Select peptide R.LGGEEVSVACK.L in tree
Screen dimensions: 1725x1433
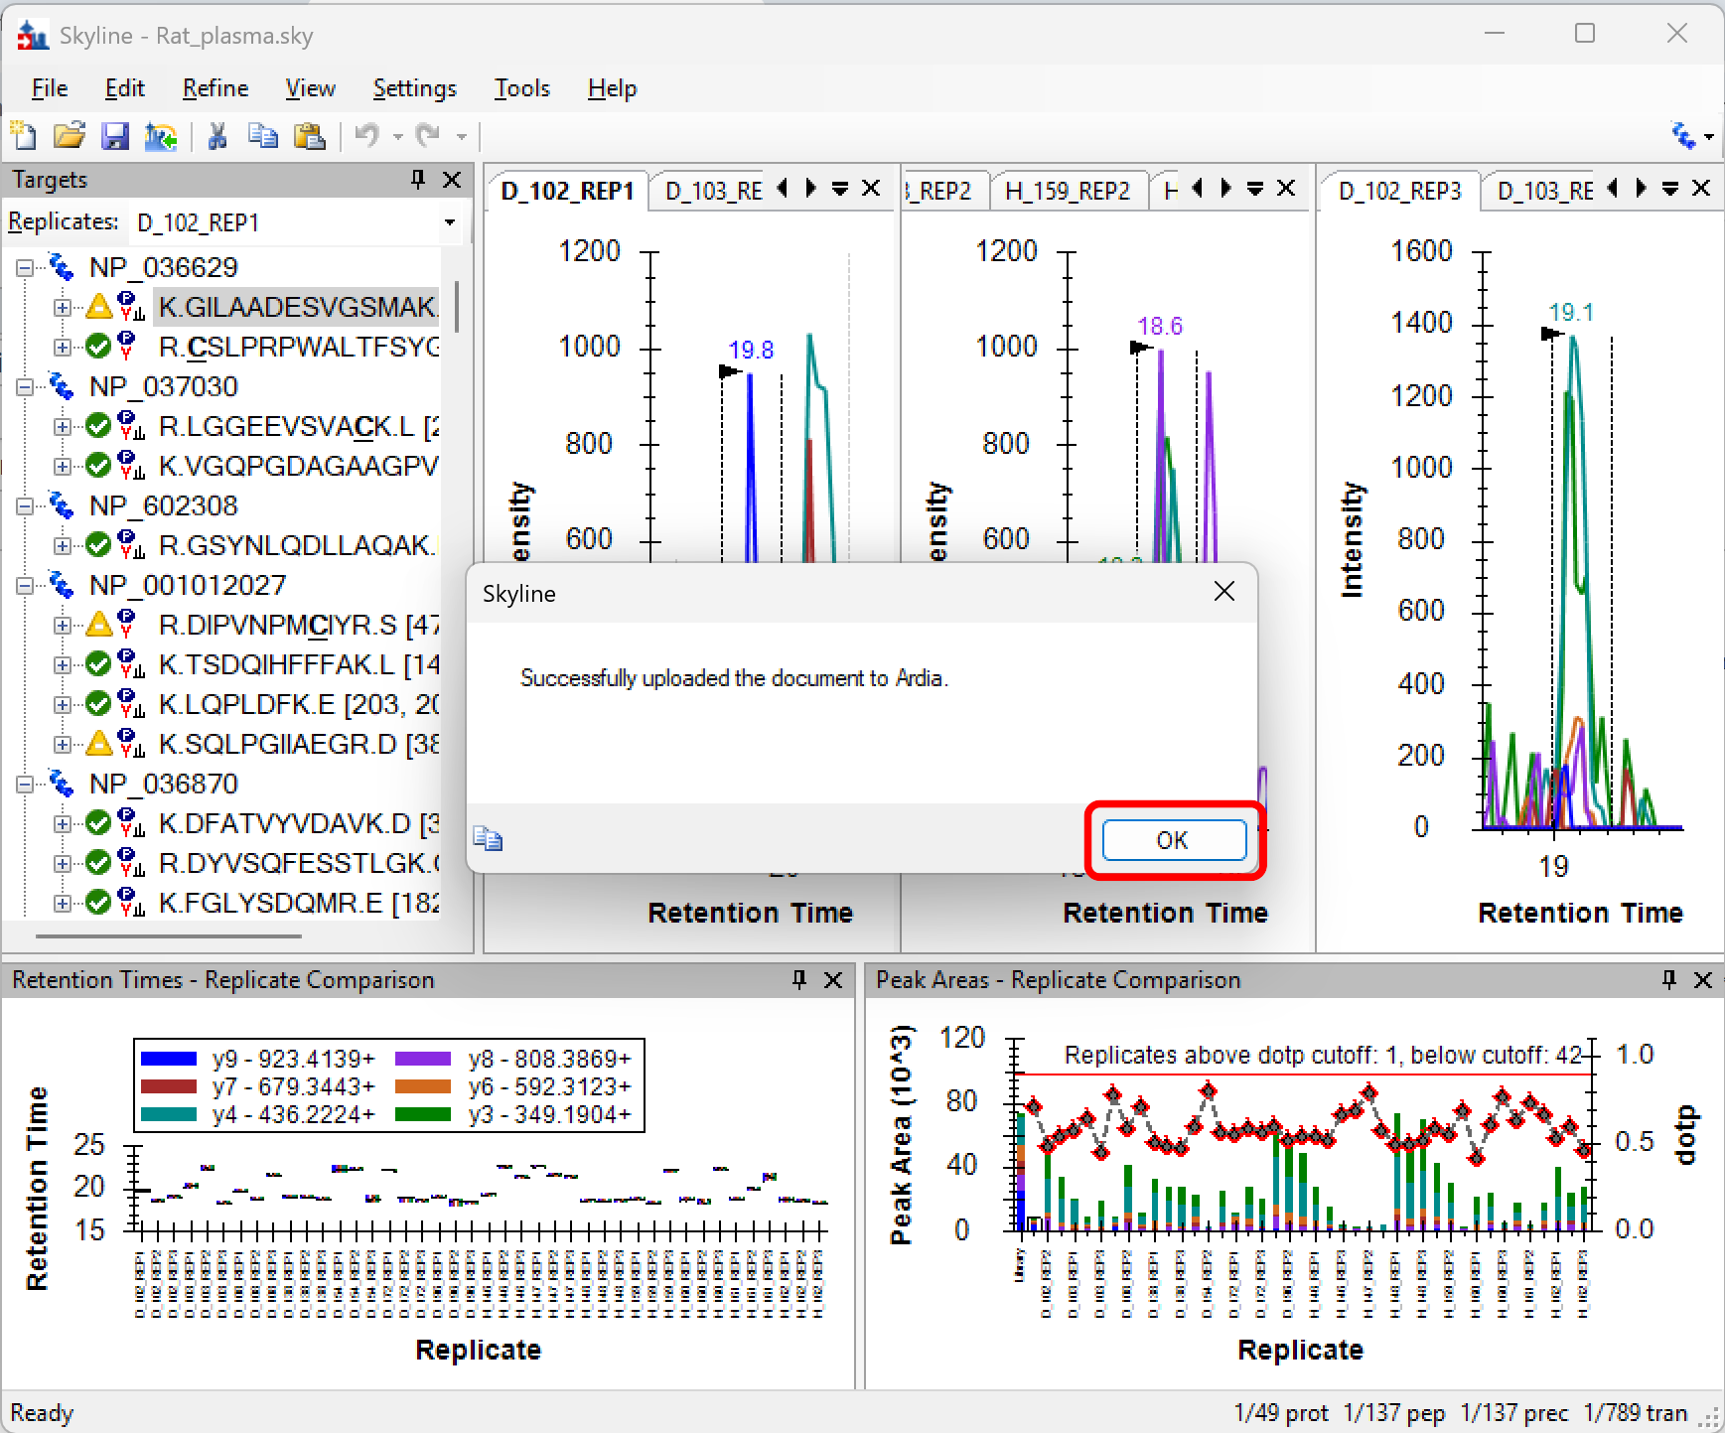[298, 426]
